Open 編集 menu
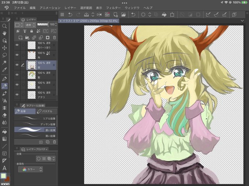Screen dimensions: 249x186 click(x=33, y=8)
